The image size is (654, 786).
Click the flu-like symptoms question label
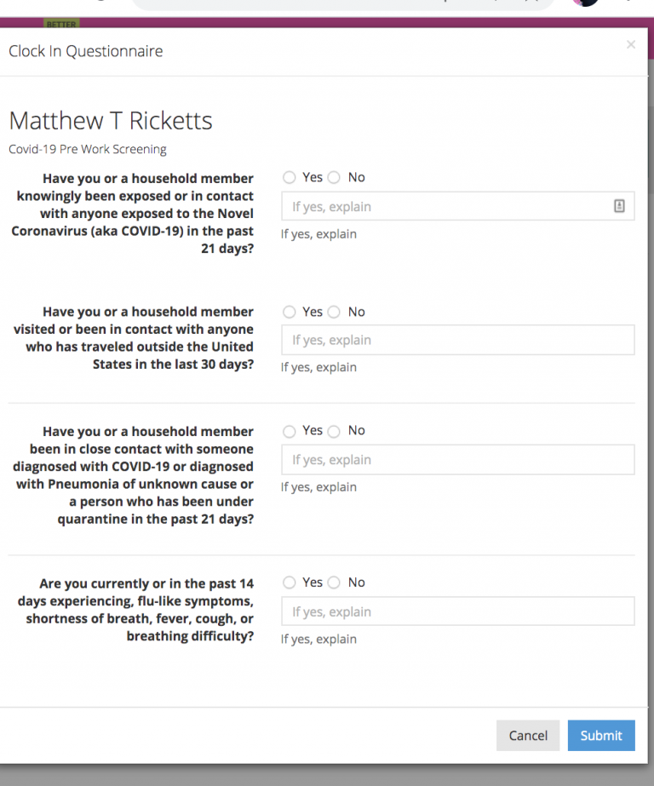point(145,610)
